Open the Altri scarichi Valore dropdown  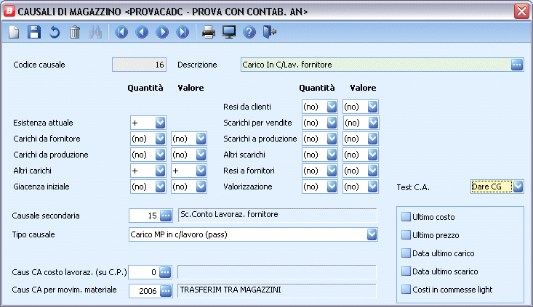[x=372, y=155]
